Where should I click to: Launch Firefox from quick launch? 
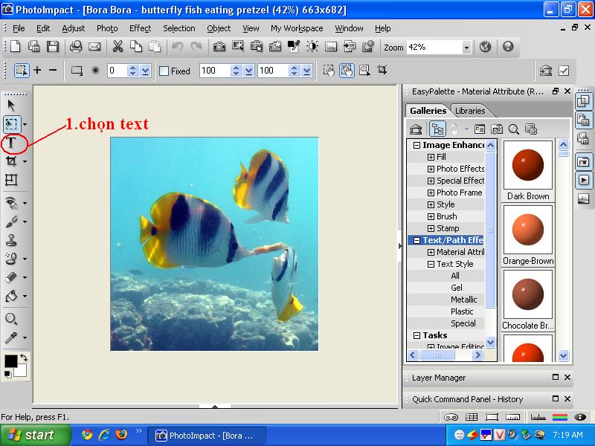[x=121, y=434]
